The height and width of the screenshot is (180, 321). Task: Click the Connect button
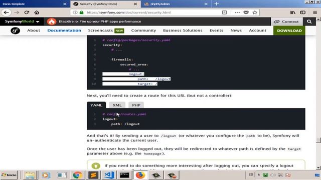(x=286, y=21)
